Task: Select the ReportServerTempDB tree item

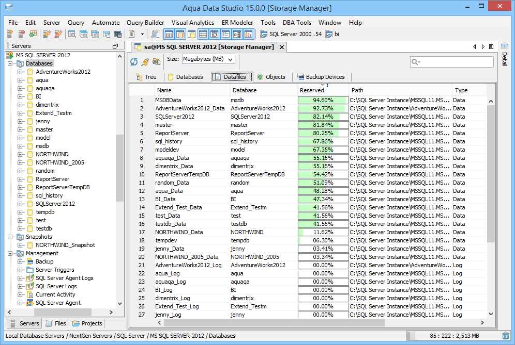Action: (63, 187)
